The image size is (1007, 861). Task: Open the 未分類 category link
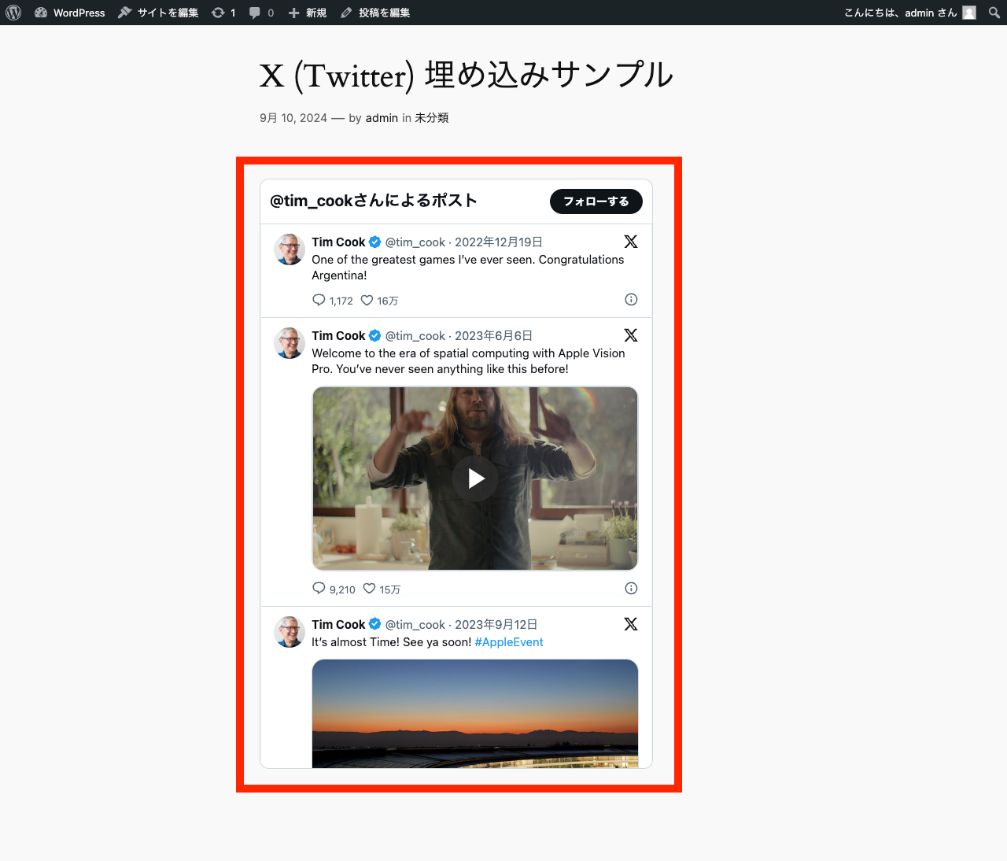point(432,118)
